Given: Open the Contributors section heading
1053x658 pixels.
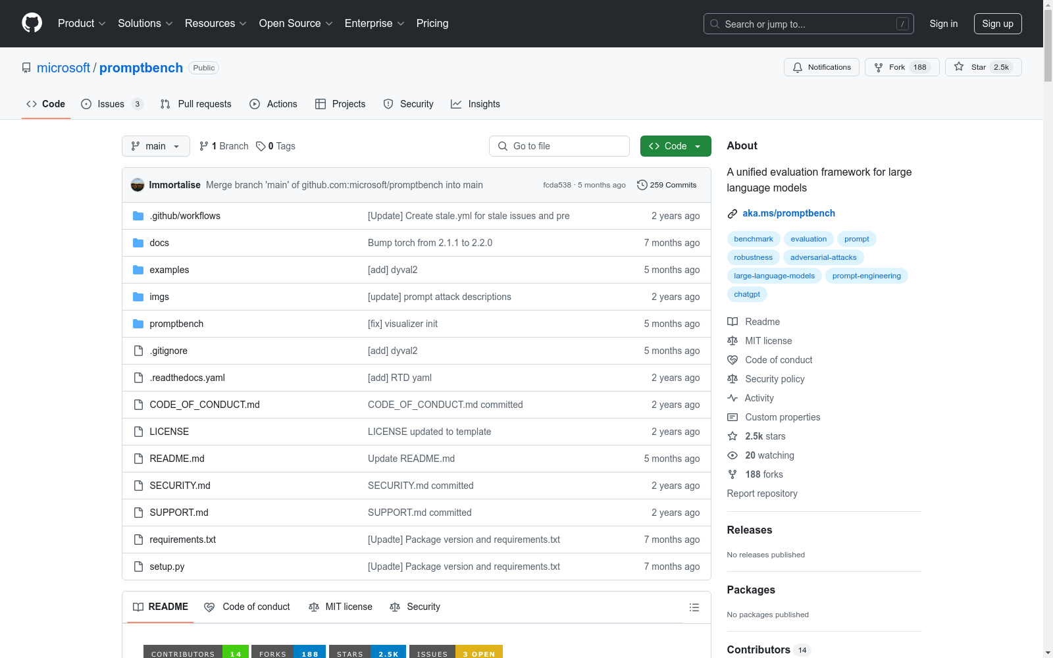Looking at the screenshot, I should tap(758, 649).
